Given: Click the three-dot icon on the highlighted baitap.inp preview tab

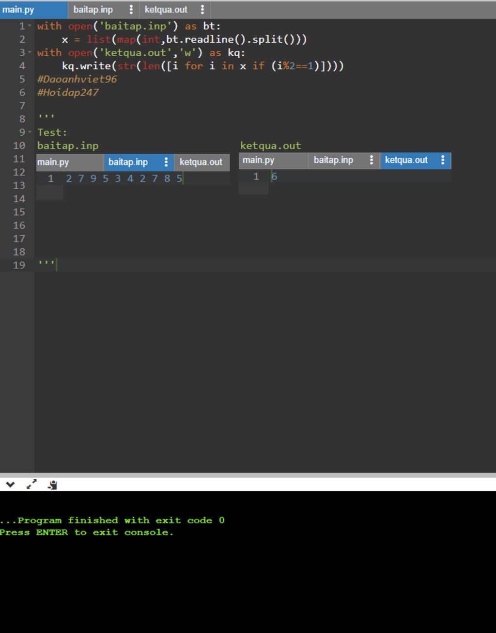Looking at the screenshot, I should 166,162.
